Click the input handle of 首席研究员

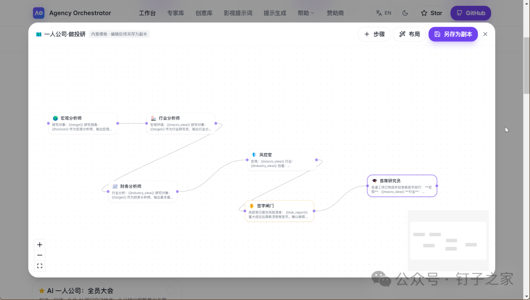(368, 186)
